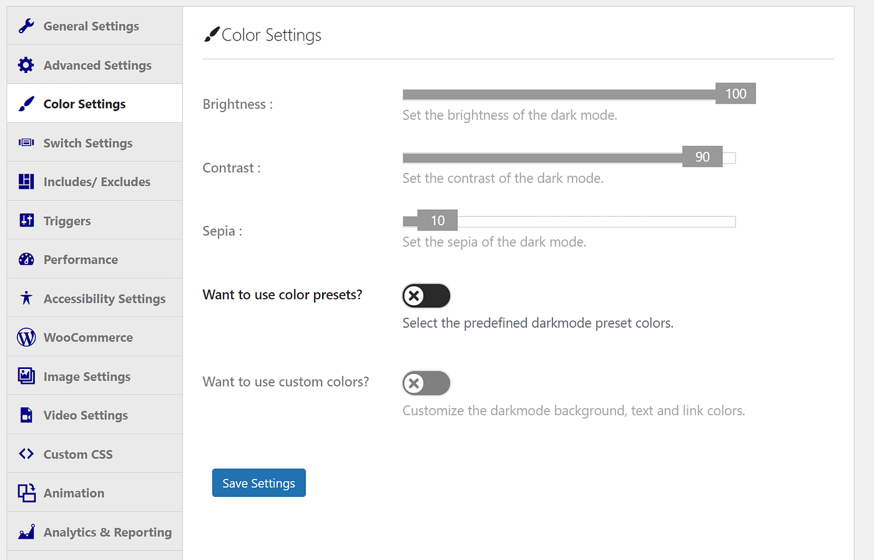Enable the color presets toggle switch

[x=426, y=295]
